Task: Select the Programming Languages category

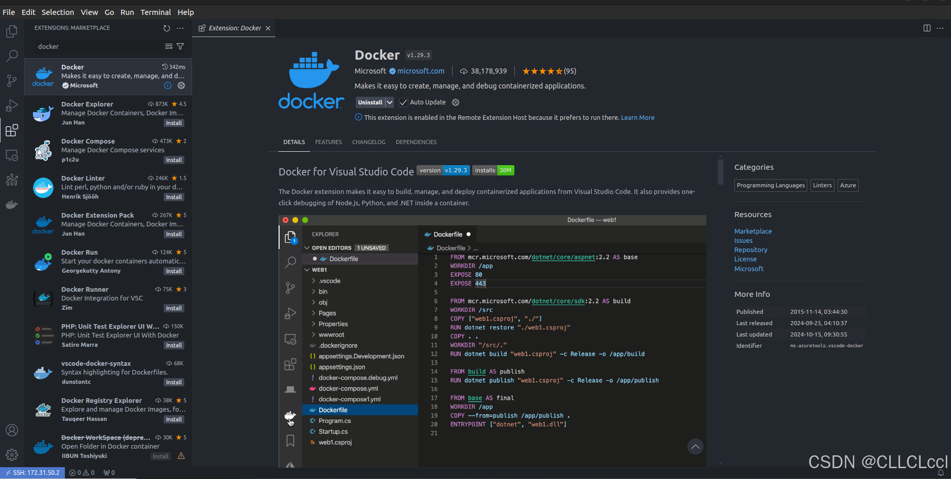Action: click(x=770, y=185)
